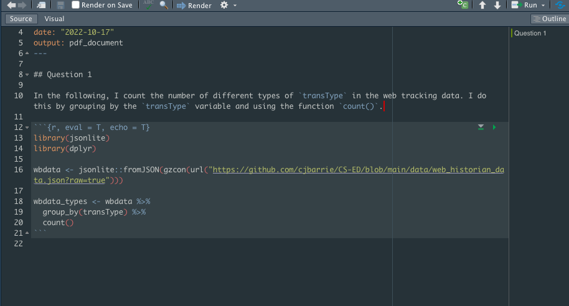The width and height of the screenshot is (569, 306).
Task: Click the chunk header '{r, eval = T, echo = T}'
Action: tap(98, 127)
